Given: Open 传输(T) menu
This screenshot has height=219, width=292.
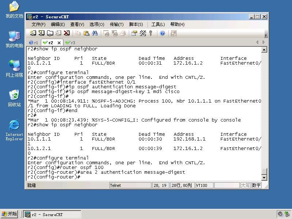Looking at the screenshot, I should click(x=116, y=24).
